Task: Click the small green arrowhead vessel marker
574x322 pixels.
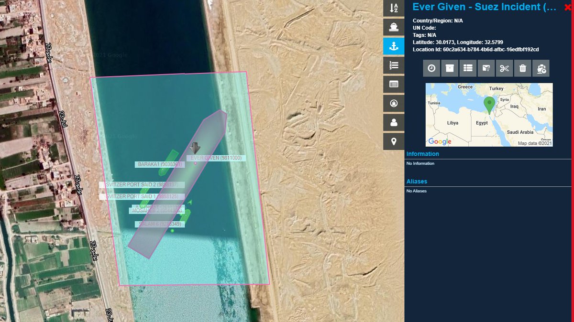Action: (x=190, y=203)
